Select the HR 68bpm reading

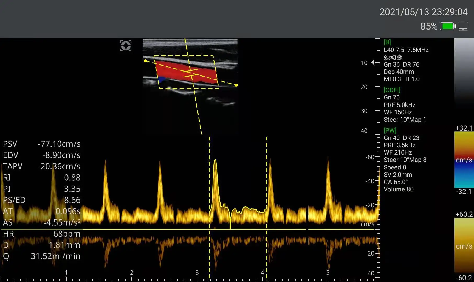click(x=42, y=234)
